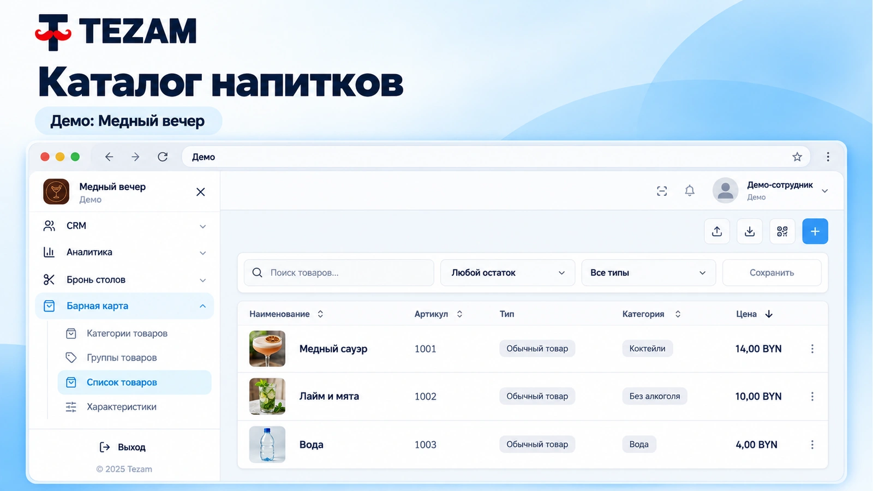The image size is (873, 491).
Task: Select Список товаров submenu item
Action: [134, 382]
